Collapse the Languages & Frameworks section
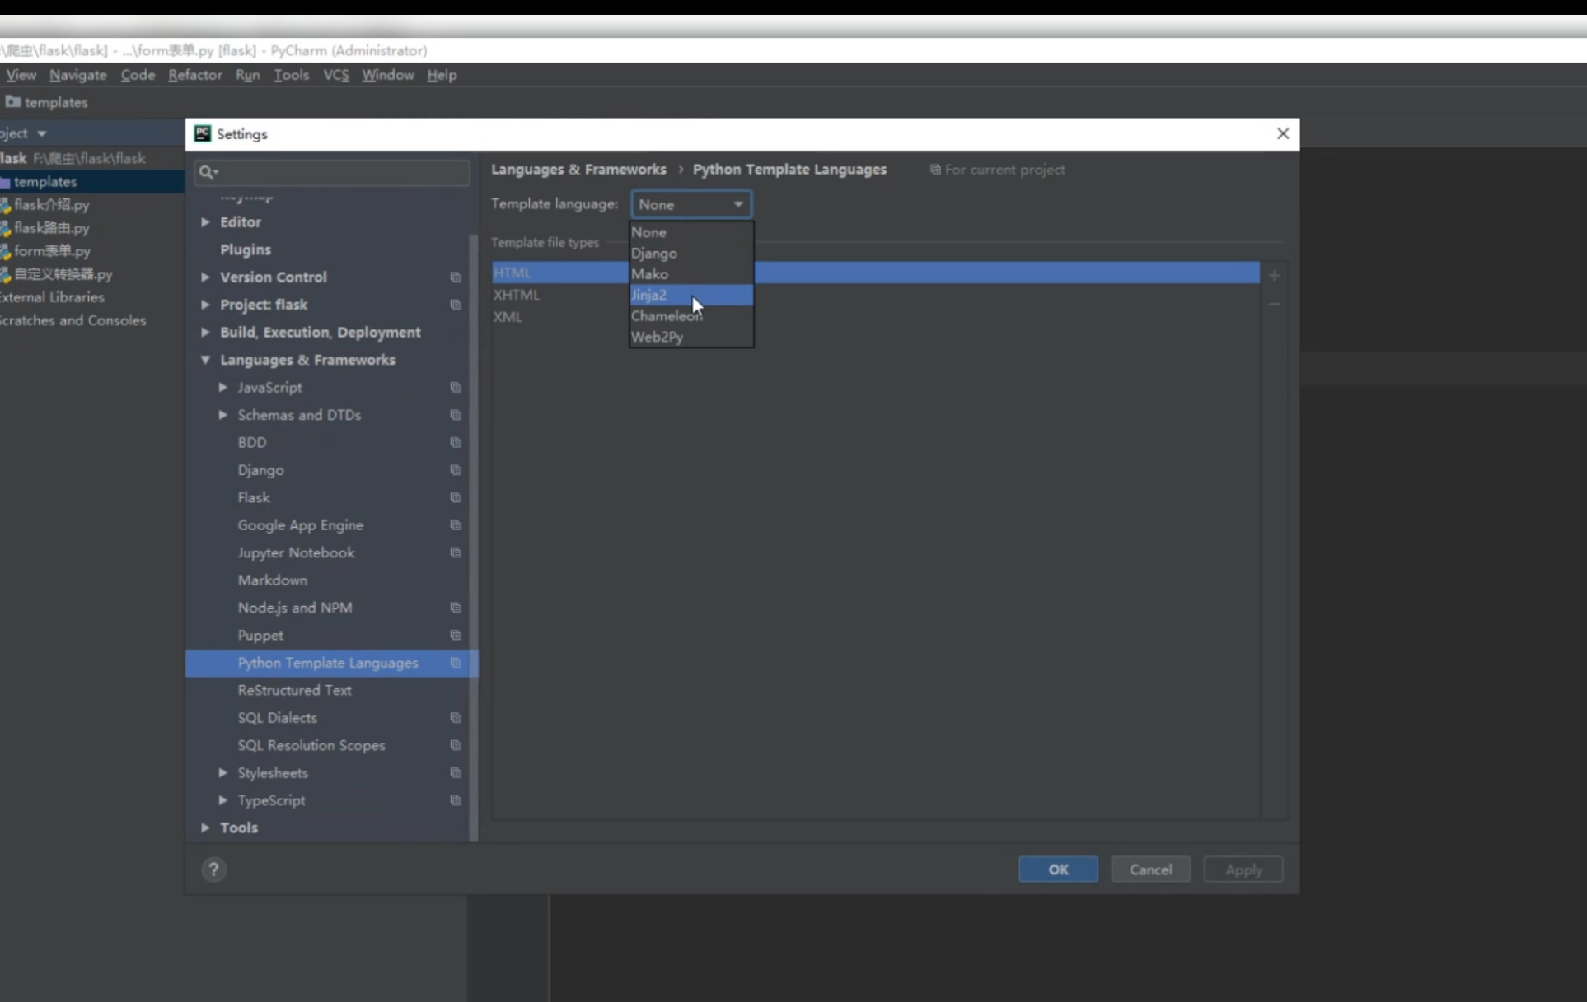Screen dimensions: 1587x1002 pos(205,360)
